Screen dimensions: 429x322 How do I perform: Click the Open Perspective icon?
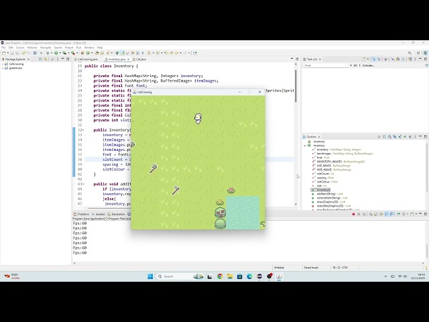pos(418,53)
